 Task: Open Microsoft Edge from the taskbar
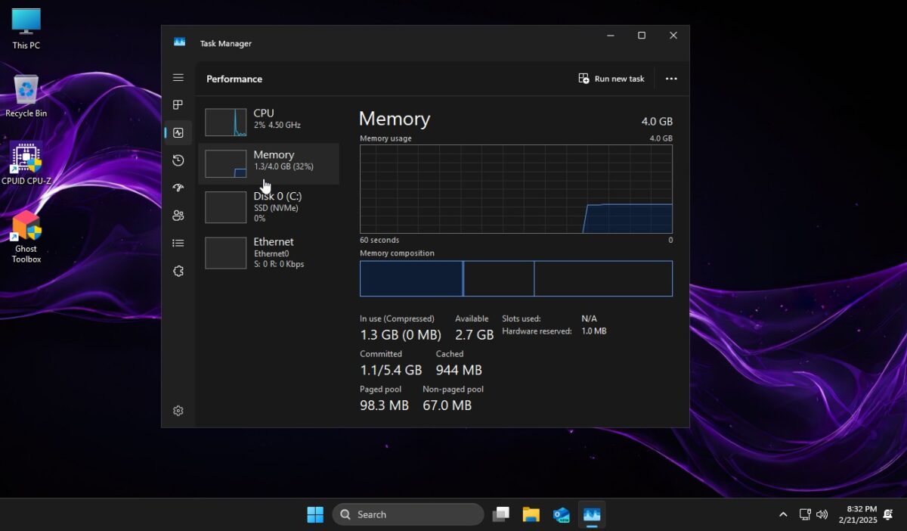pos(561,514)
